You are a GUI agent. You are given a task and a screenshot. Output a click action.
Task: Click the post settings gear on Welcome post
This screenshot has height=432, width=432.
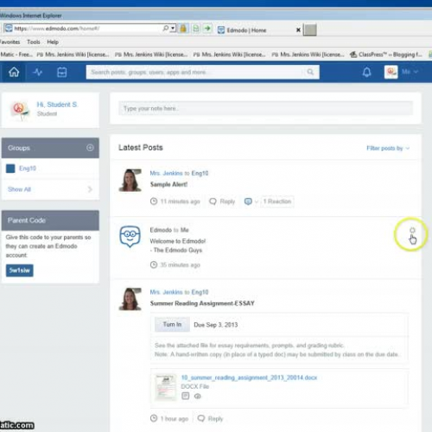pyautogui.click(x=412, y=231)
